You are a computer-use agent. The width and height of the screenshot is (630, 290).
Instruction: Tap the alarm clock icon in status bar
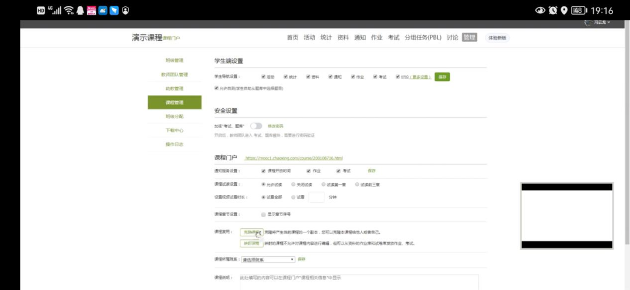click(553, 10)
